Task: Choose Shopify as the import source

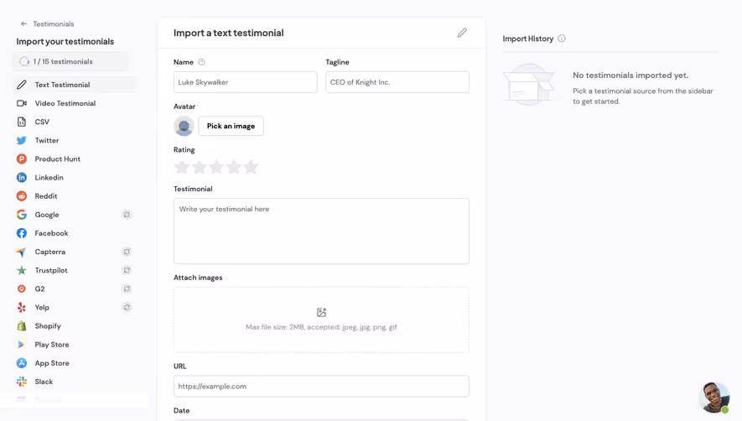Action: 74,325
